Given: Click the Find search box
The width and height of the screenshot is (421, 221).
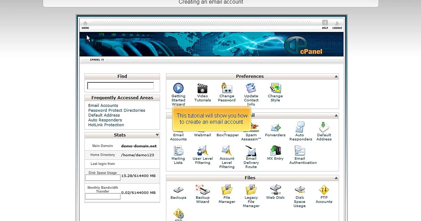Looking at the screenshot, I should point(120,86).
